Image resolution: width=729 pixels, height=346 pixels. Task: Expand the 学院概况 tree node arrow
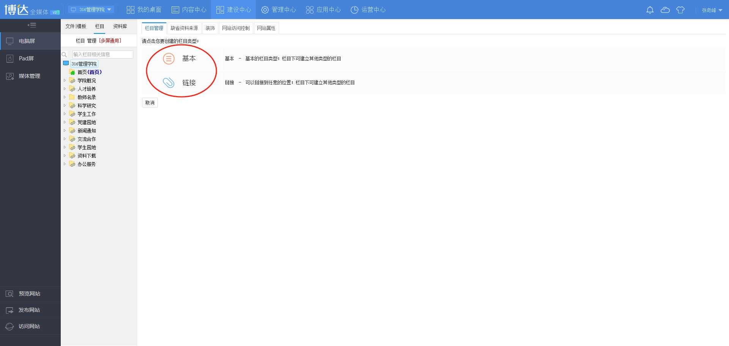point(65,81)
